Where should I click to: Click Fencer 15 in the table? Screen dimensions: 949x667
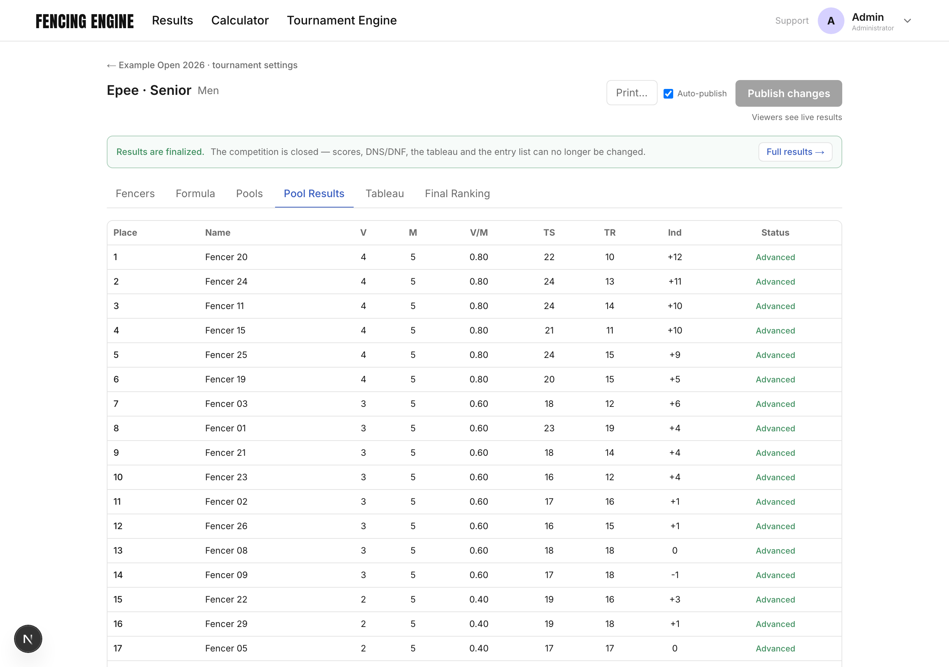(x=225, y=330)
